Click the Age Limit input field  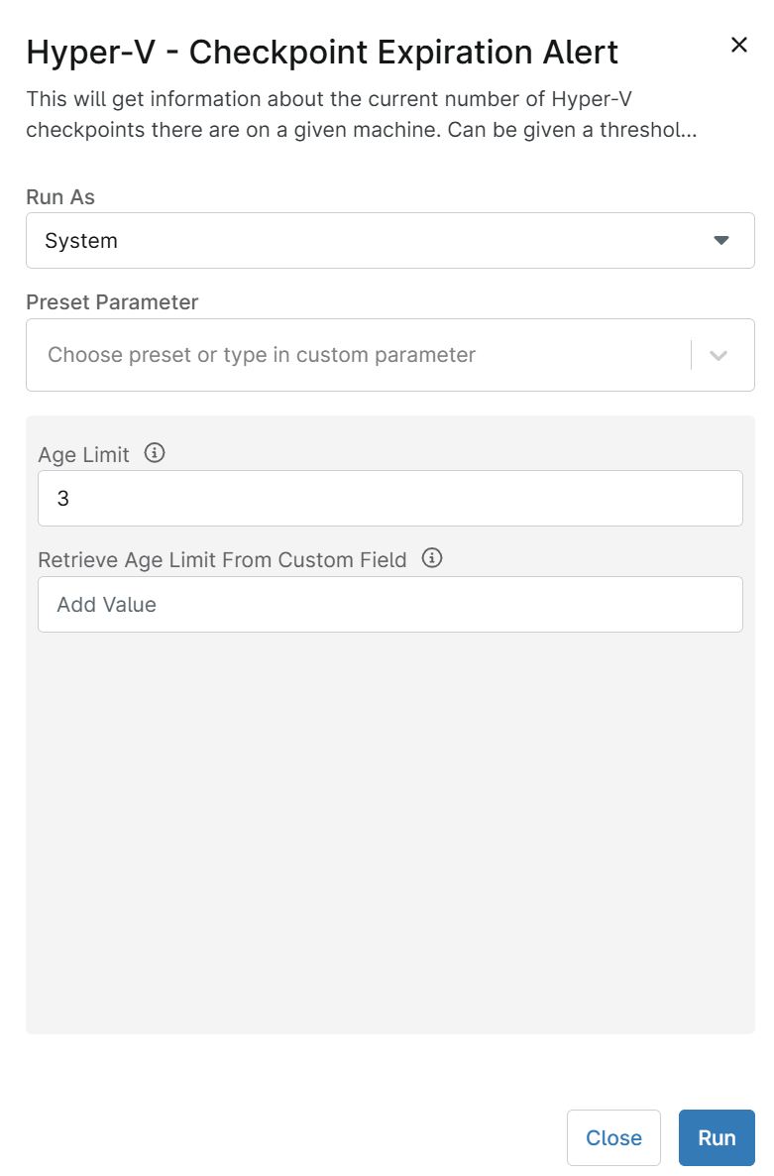[x=389, y=498]
